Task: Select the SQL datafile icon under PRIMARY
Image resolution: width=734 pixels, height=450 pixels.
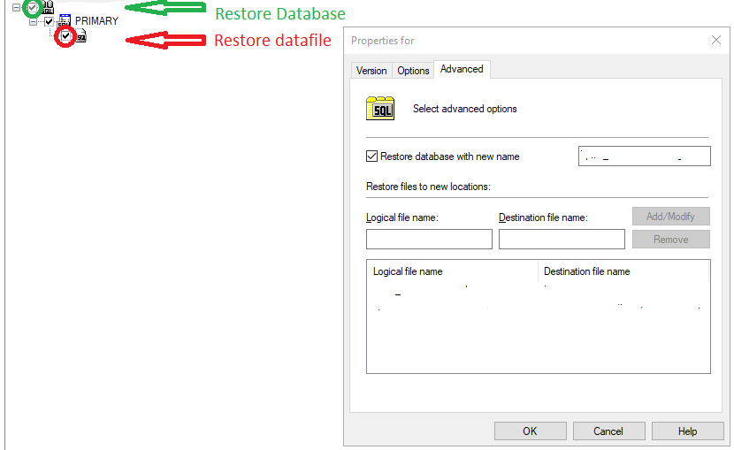Action: 81,35
